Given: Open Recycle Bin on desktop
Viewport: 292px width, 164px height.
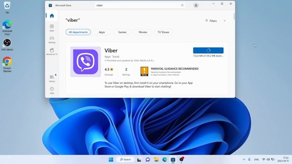Looking at the screenshot, I should click(x=7, y=7).
